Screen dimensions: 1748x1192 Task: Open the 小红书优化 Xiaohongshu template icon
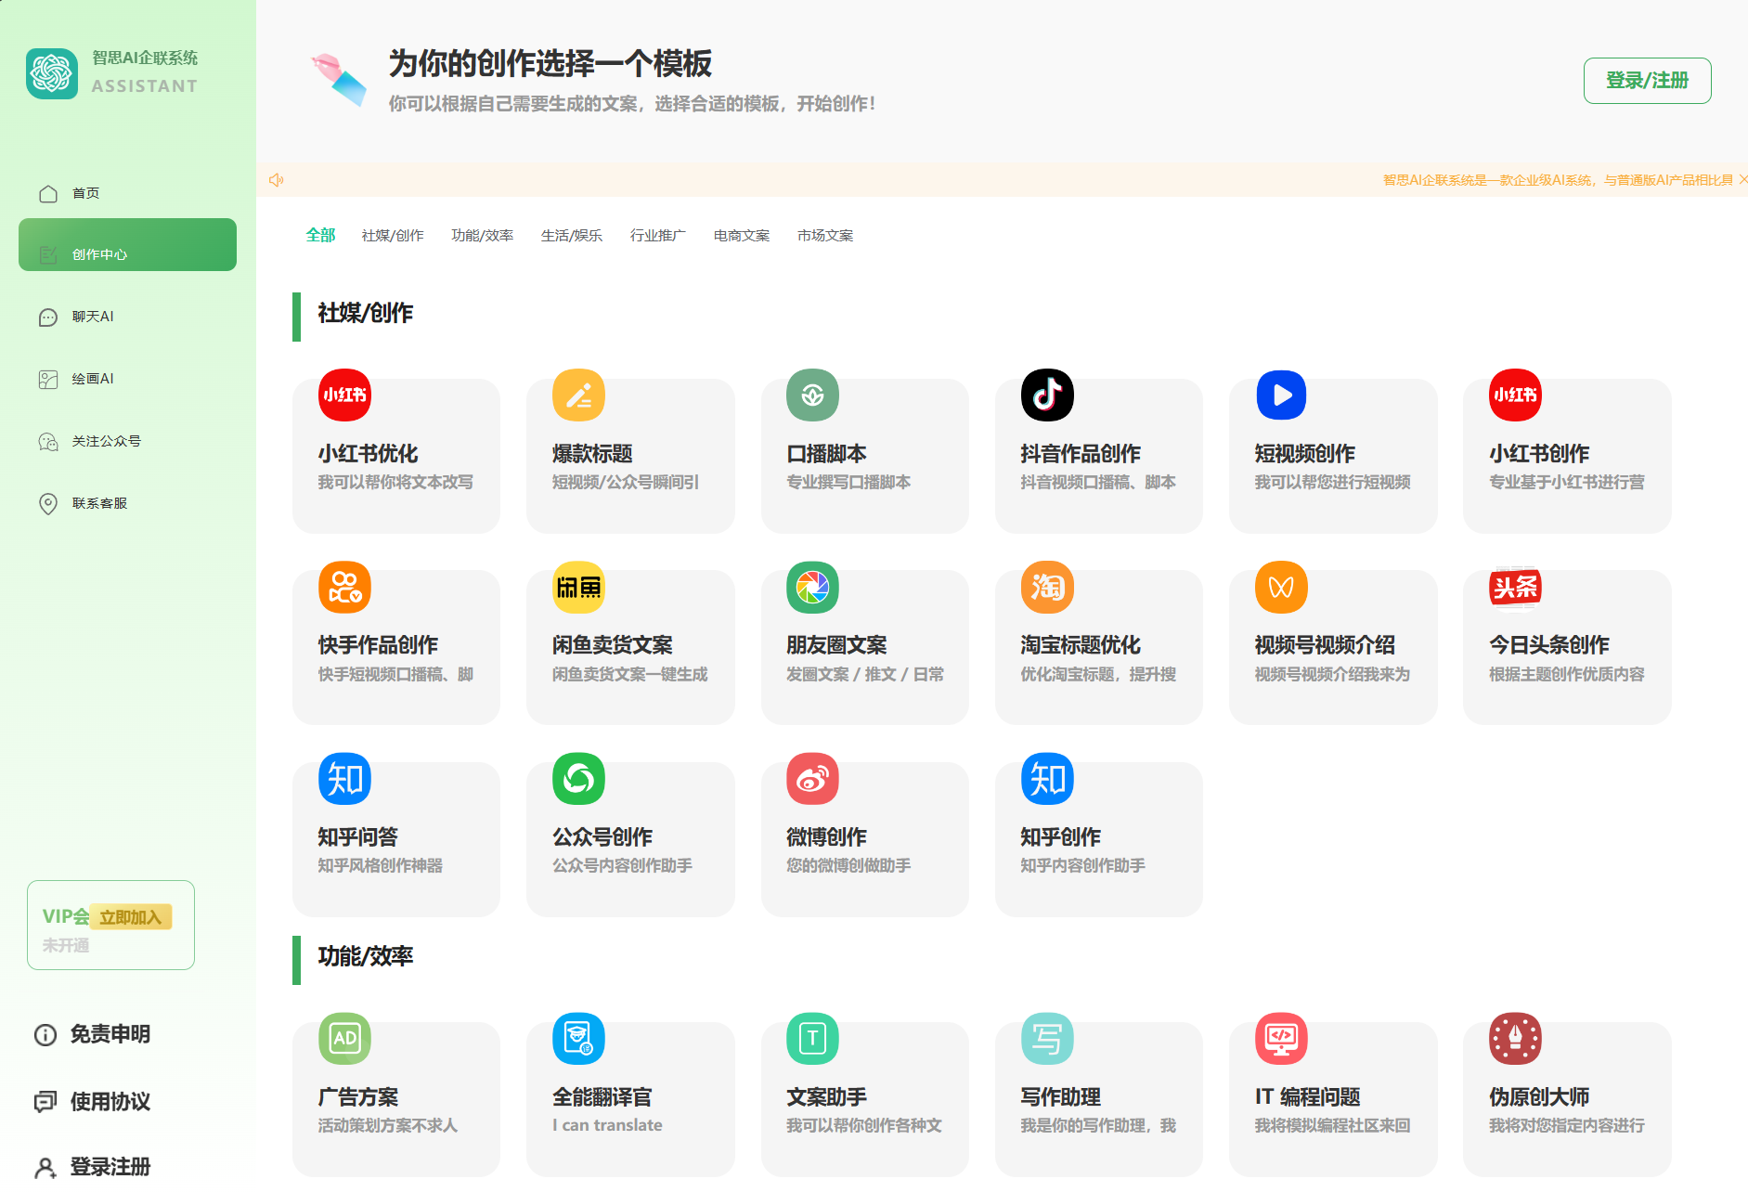[x=344, y=395]
